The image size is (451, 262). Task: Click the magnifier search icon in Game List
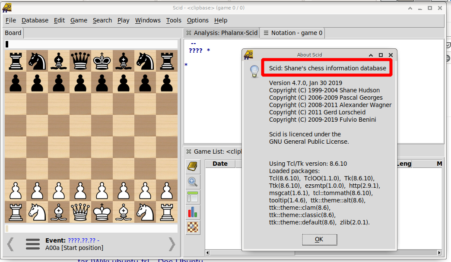coord(193,182)
